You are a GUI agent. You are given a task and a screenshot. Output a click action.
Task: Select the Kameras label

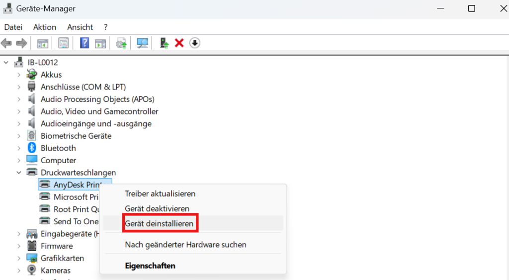coord(56,270)
